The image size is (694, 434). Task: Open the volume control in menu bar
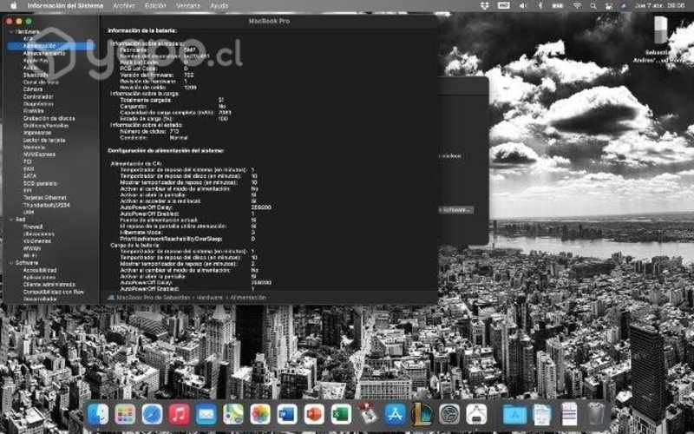523,6
